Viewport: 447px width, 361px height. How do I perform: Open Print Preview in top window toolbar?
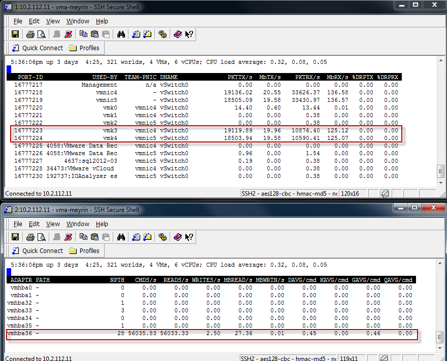click(42, 34)
